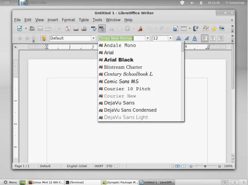Select Comic Sans MS font
The image size is (248, 185).
[121, 81]
